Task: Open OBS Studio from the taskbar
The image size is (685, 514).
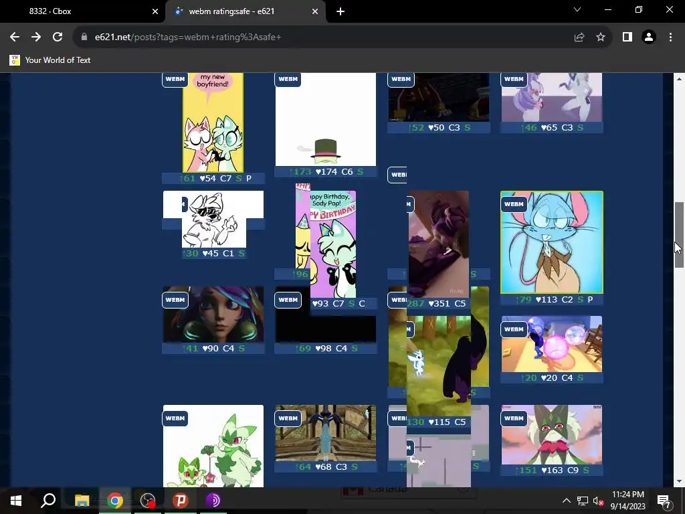Action: pos(148,501)
